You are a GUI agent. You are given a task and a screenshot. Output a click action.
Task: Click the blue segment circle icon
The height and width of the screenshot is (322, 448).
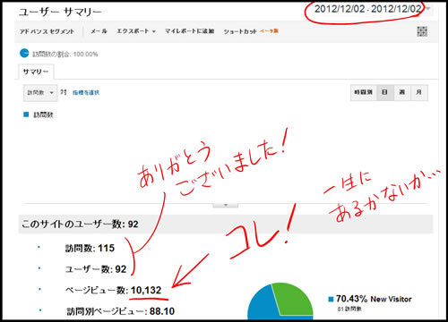pos(24,53)
